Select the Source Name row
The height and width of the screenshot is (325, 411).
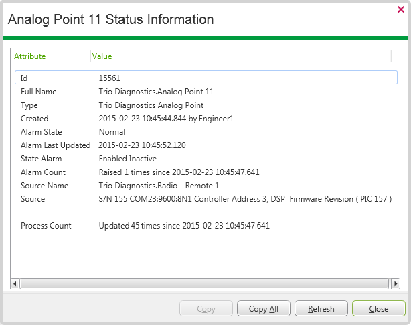[201, 186]
